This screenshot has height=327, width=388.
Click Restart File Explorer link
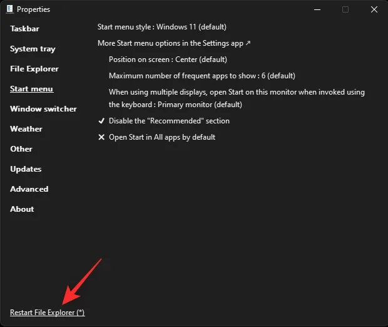[48, 313]
